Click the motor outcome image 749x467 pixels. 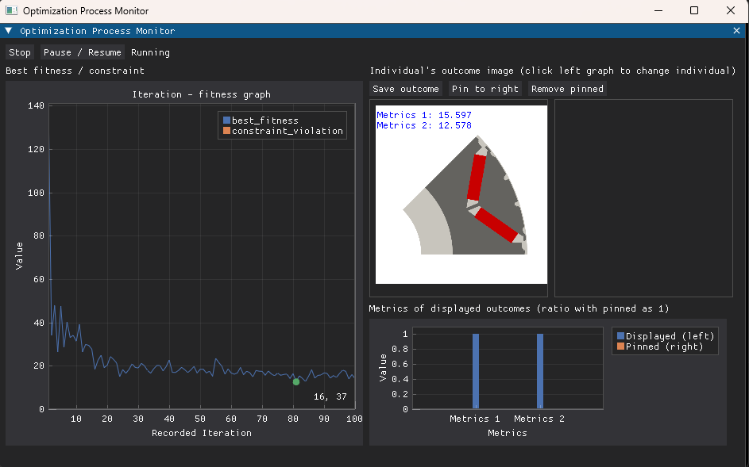click(461, 194)
